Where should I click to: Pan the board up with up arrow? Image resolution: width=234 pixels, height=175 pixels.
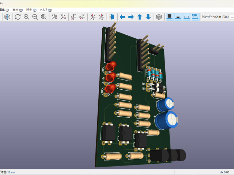pyautogui.click(x=140, y=17)
